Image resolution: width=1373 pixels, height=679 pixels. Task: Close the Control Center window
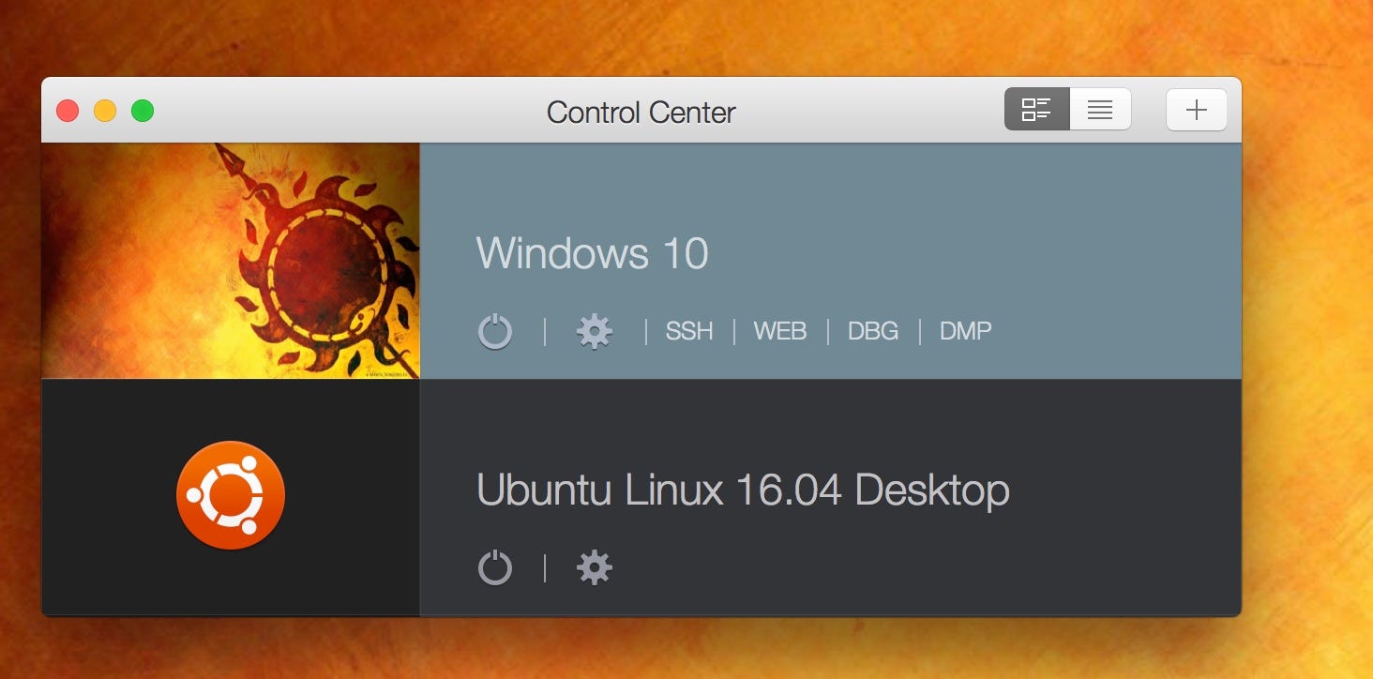coord(68,111)
